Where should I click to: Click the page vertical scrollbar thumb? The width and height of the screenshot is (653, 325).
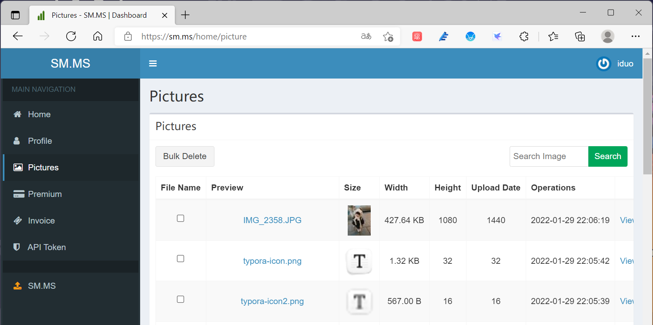tap(647, 116)
